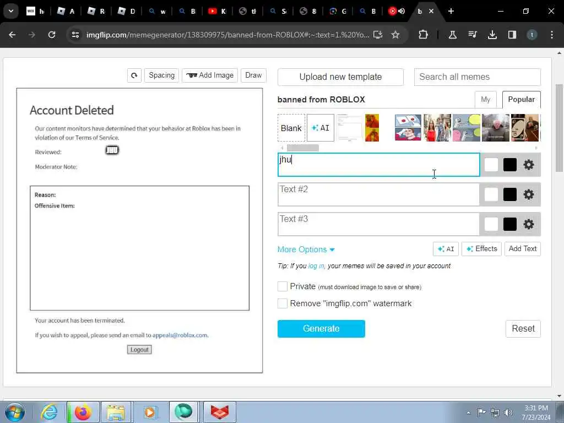The image size is (564, 423).
Task: Click the Reset button
Action: 523,328
